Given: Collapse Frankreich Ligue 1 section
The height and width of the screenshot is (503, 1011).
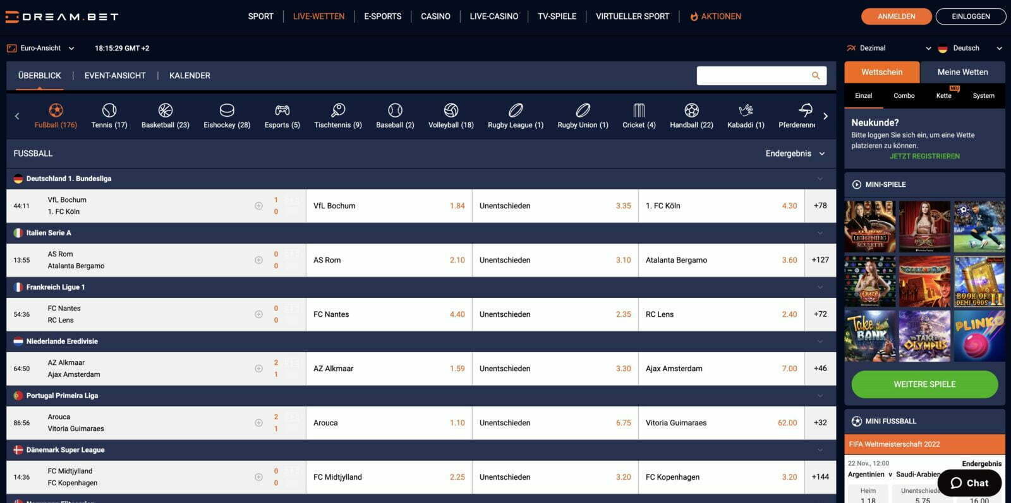Looking at the screenshot, I should click(820, 287).
